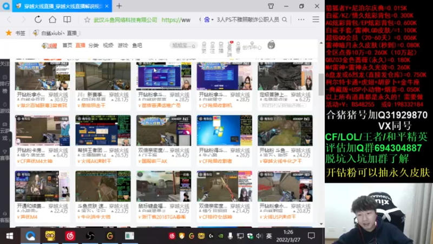
Task: Open 云游戏 in left sidebar
Action: click(5, 132)
